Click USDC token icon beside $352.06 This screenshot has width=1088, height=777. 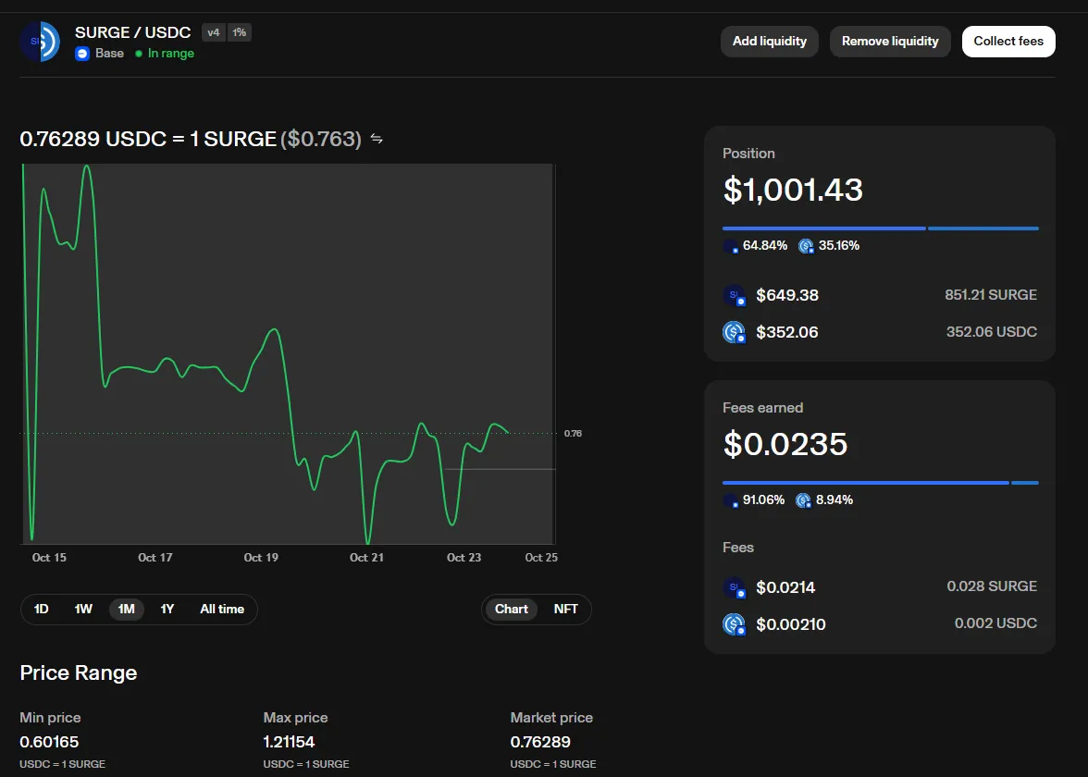click(734, 332)
